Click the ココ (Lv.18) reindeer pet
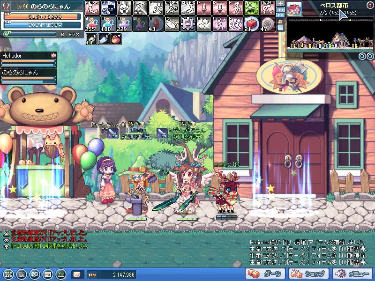This screenshot has height=281, width=375. click(225, 192)
